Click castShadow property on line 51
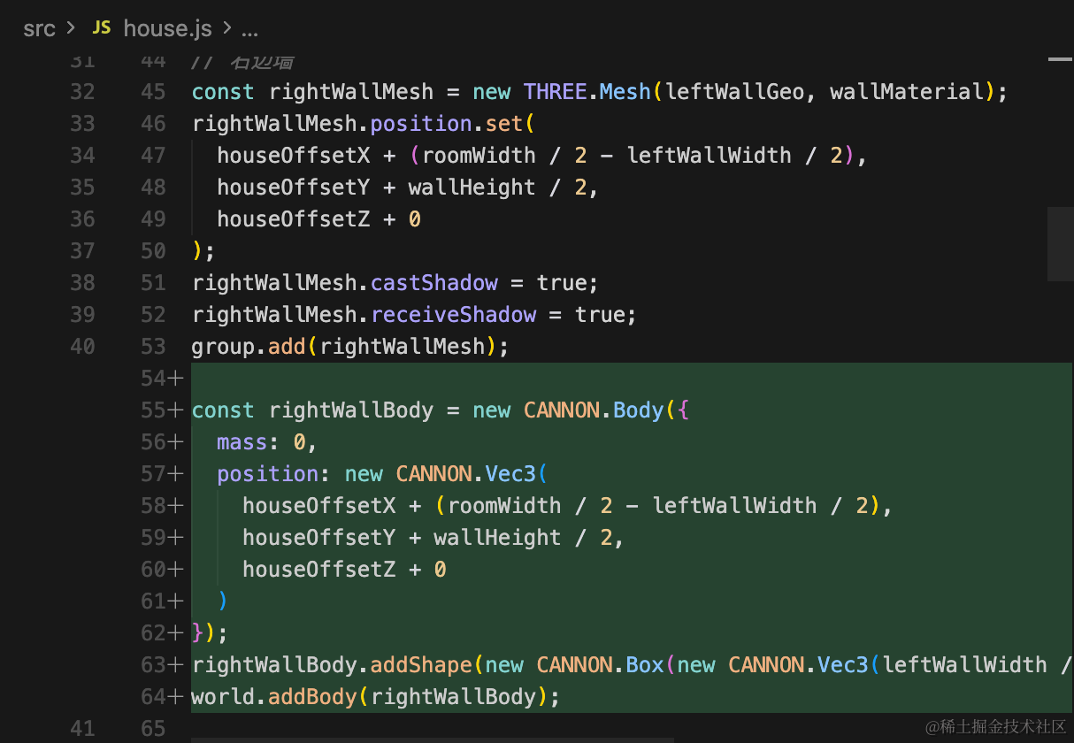The image size is (1074, 743). pyautogui.click(x=434, y=283)
